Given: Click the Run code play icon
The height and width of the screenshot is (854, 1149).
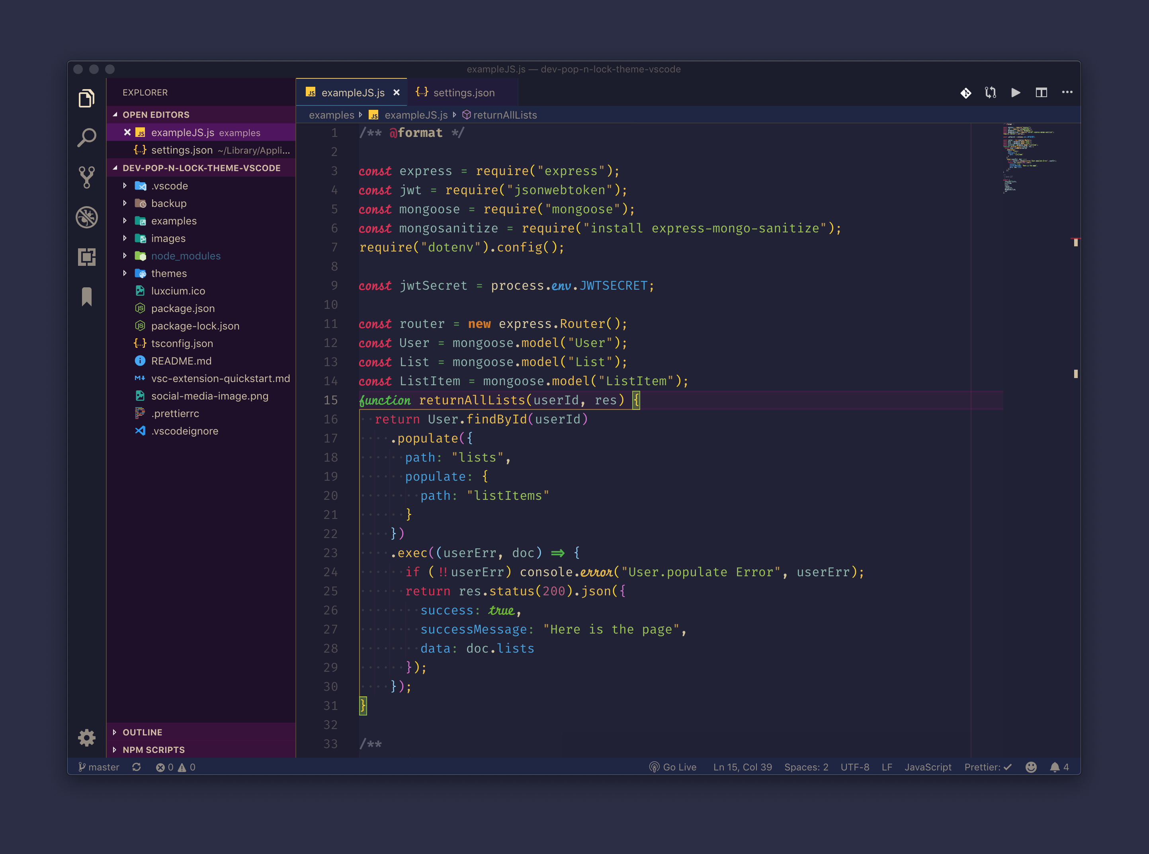Looking at the screenshot, I should (1016, 93).
